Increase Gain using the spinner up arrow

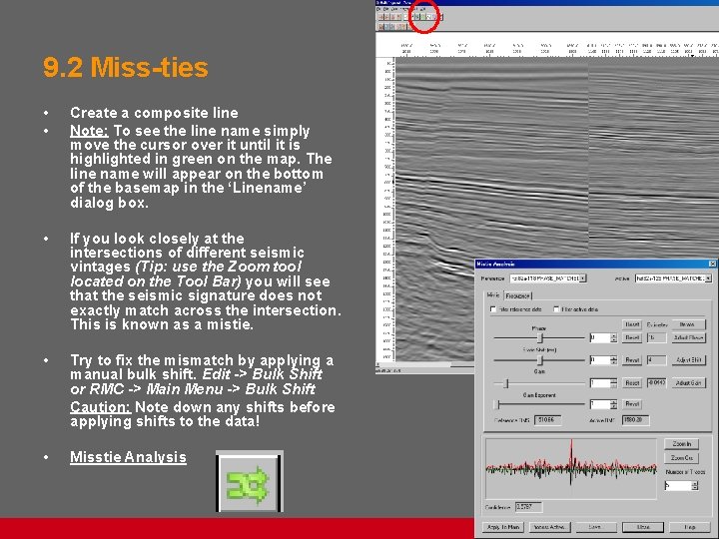click(x=614, y=380)
